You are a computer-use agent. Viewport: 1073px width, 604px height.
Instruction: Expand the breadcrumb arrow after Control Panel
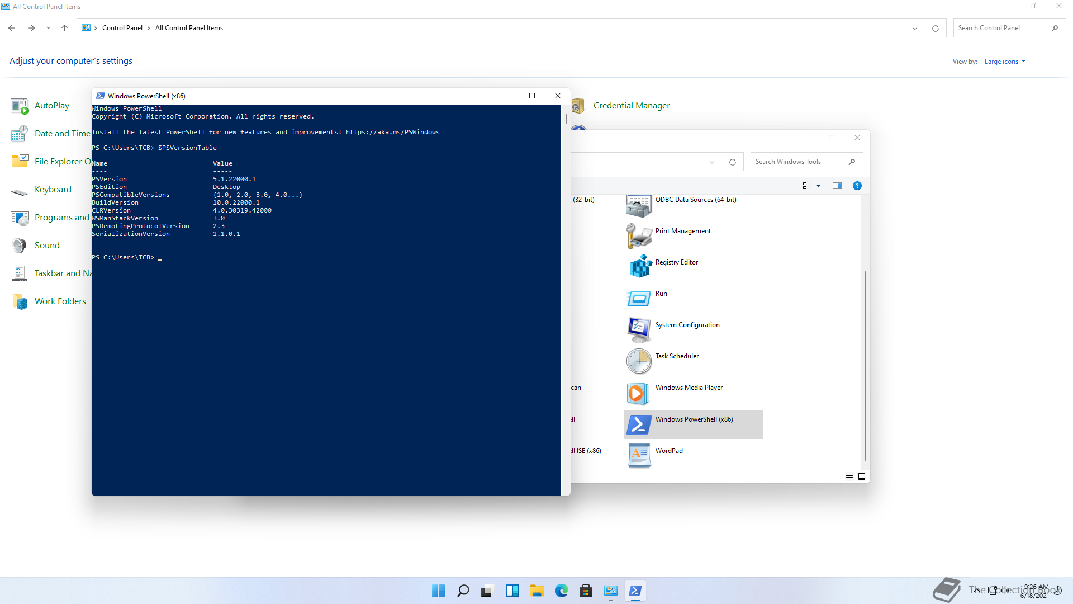pos(149,28)
